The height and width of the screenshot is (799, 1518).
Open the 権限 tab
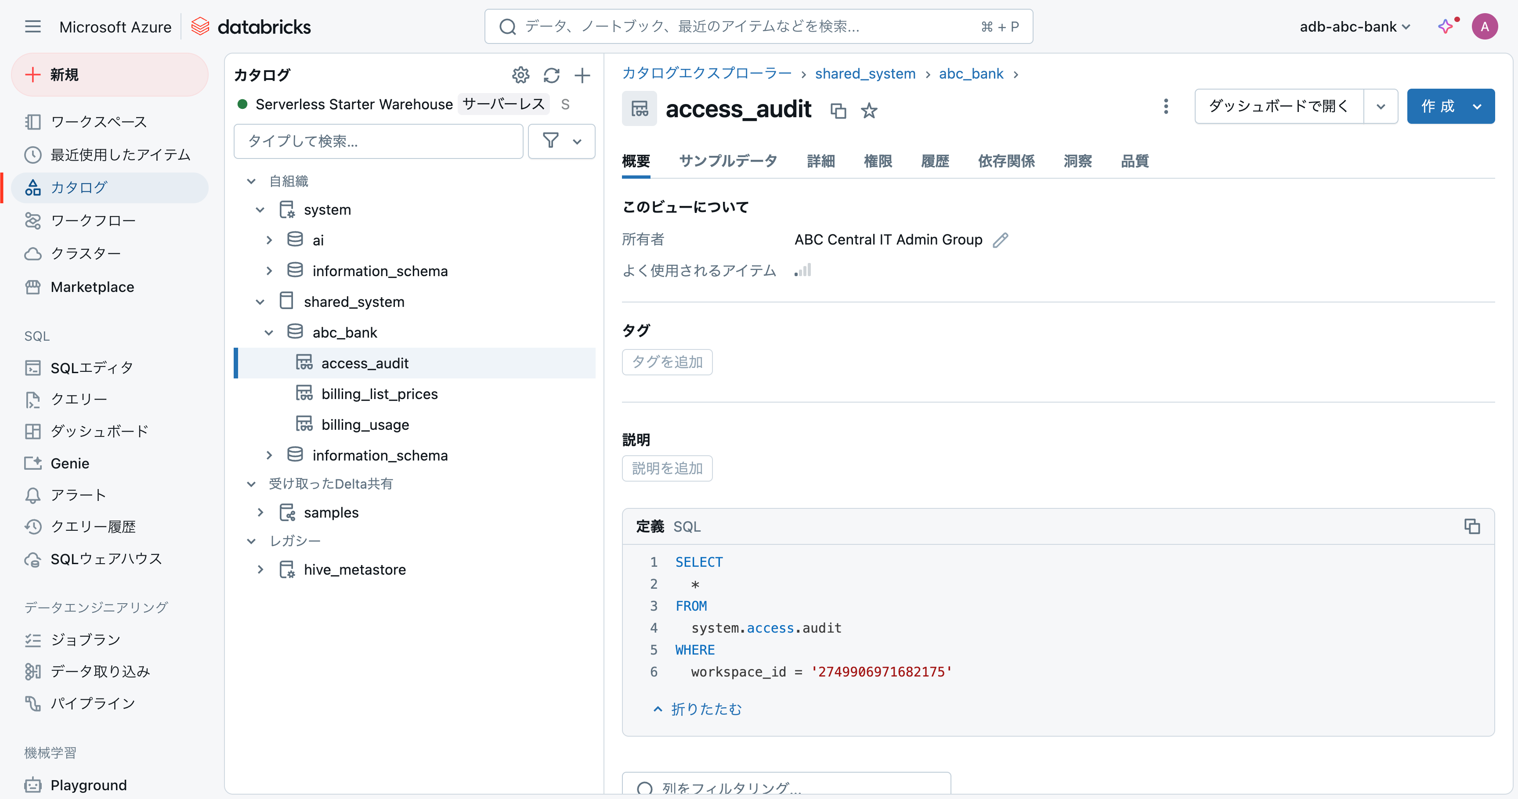[x=878, y=161]
